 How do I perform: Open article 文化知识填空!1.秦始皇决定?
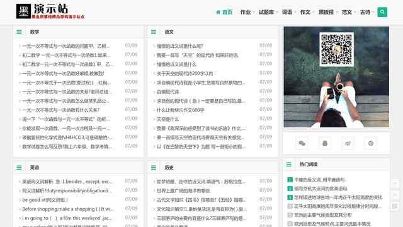click(x=201, y=209)
